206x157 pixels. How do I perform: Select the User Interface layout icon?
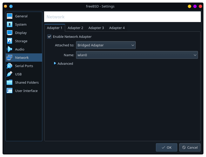[10, 91]
